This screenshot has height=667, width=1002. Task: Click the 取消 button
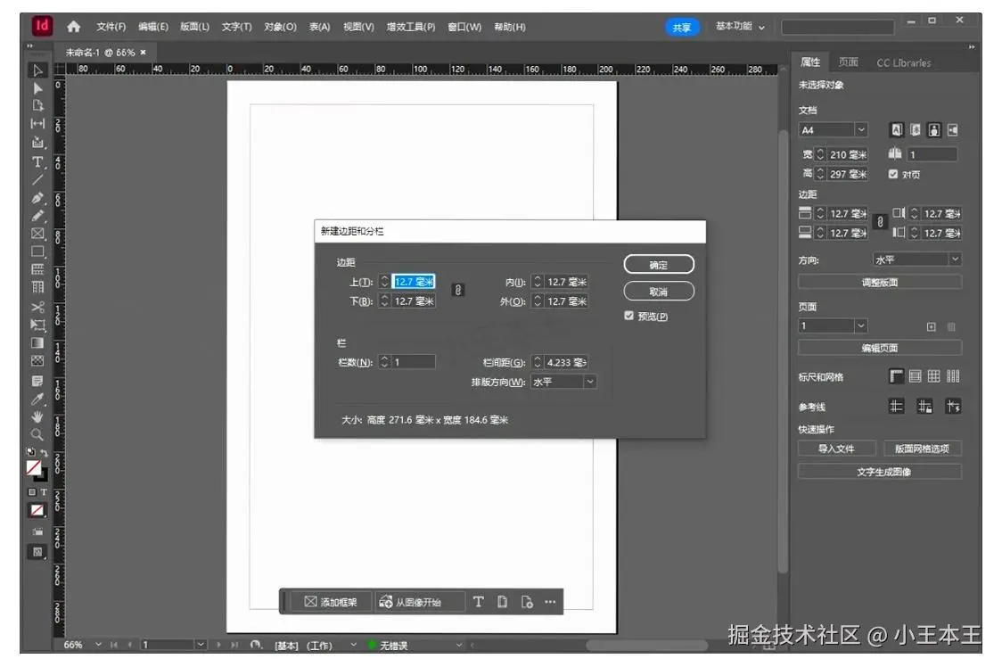[x=659, y=292]
